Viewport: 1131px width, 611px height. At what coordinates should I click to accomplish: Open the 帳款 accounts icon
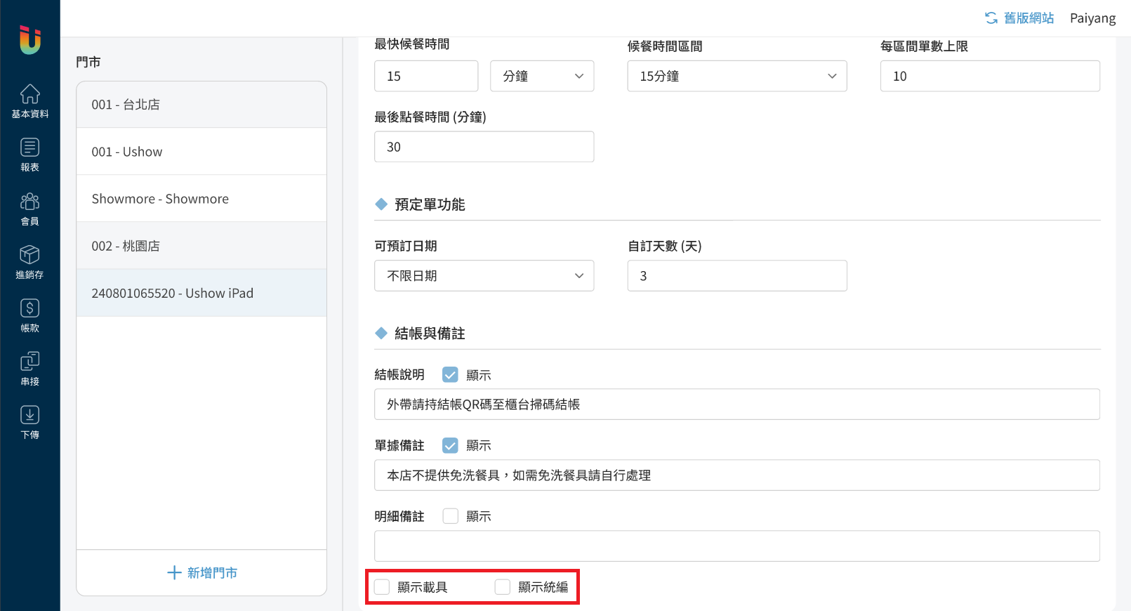pos(29,315)
